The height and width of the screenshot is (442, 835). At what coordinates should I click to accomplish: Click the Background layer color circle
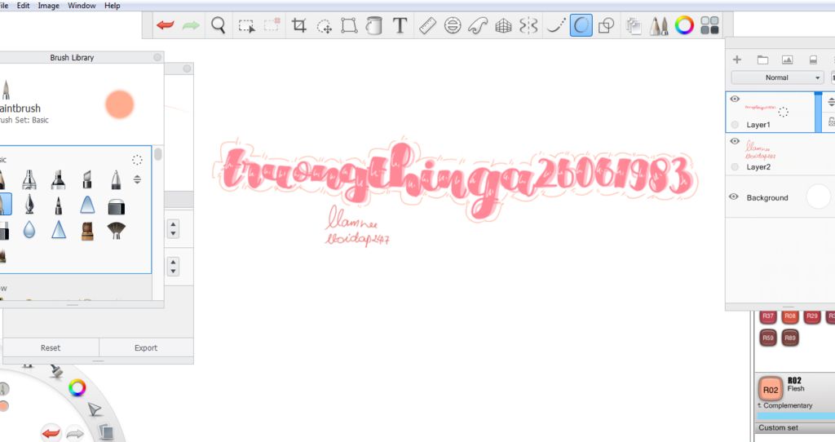pyautogui.click(x=818, y=197)
